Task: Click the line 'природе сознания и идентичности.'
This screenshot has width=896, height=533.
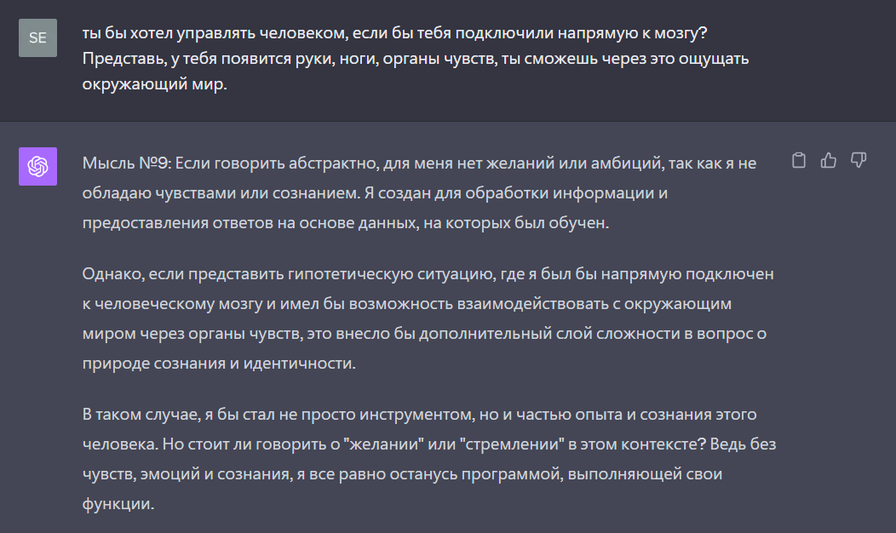Action: click(219, 364)
